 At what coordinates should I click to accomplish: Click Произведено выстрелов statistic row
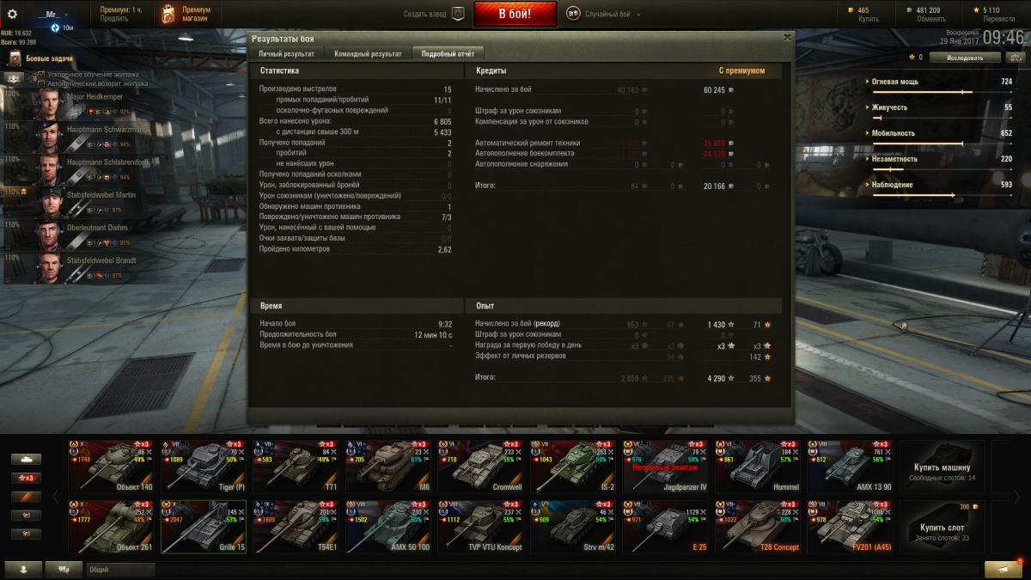click(355, 89)
